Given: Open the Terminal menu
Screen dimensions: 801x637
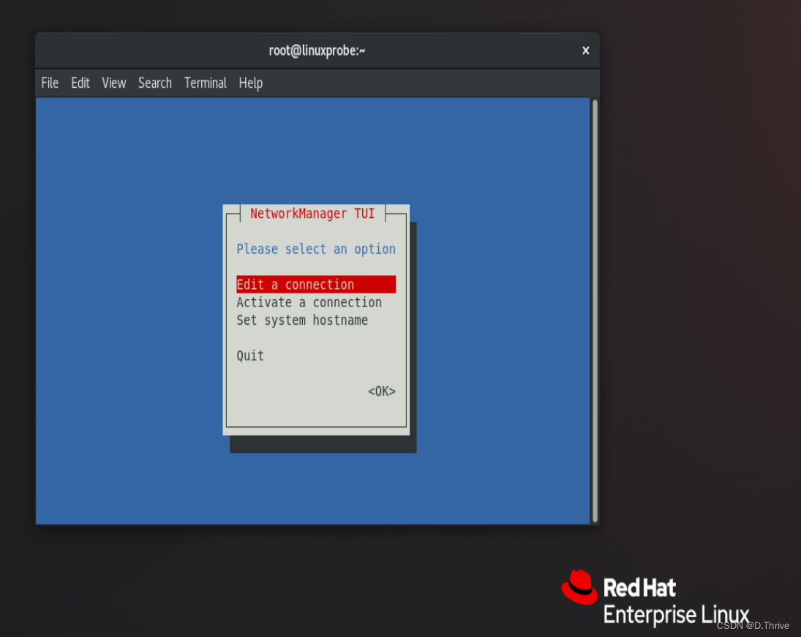Looking at the screenshot, I should point(205,83).
